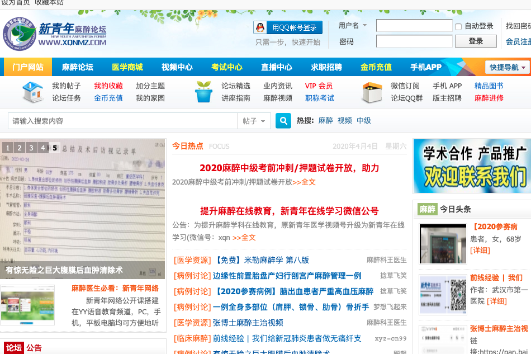This screenshot has width=531, height=354.
Task: Click hot search term 视频
Action: pyautogui.click(x=345, y=121)
